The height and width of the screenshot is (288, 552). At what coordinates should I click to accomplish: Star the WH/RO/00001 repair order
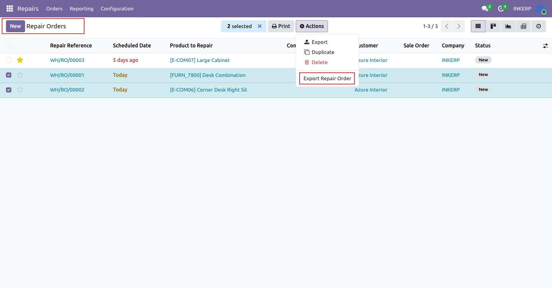pos(20,75)
